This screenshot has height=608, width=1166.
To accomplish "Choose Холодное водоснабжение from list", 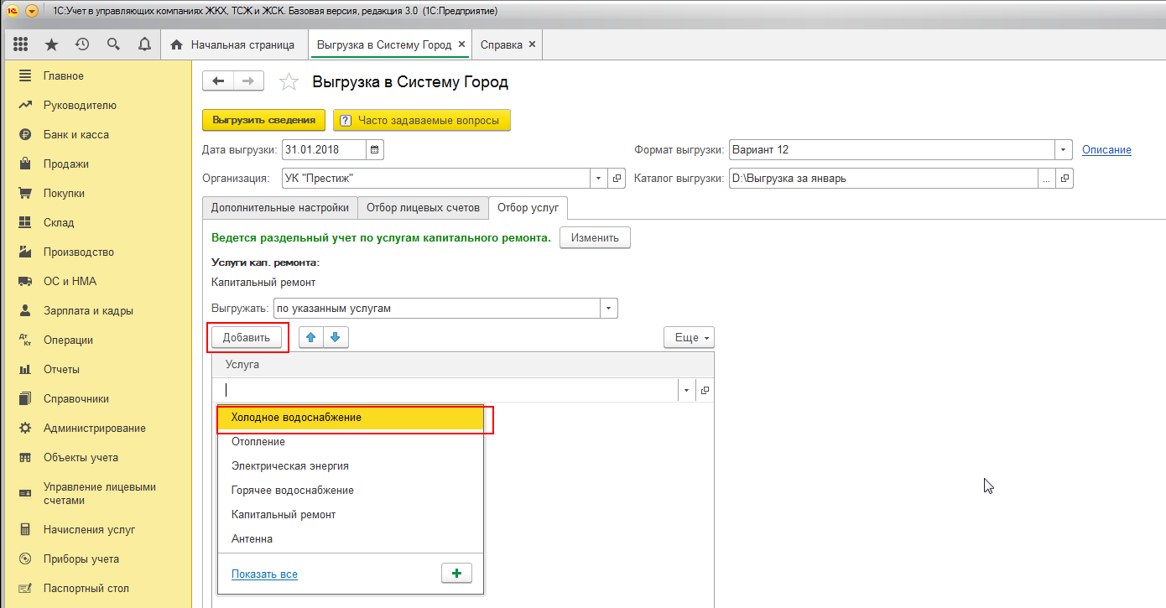I will coord(351,418).
